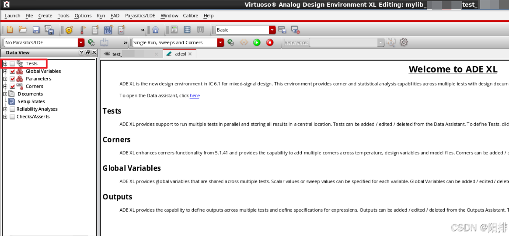Screen dimensions: 509x236
Task: Open the Single Run, Sweeps and Corners dropdown
Action: point(221,42)
